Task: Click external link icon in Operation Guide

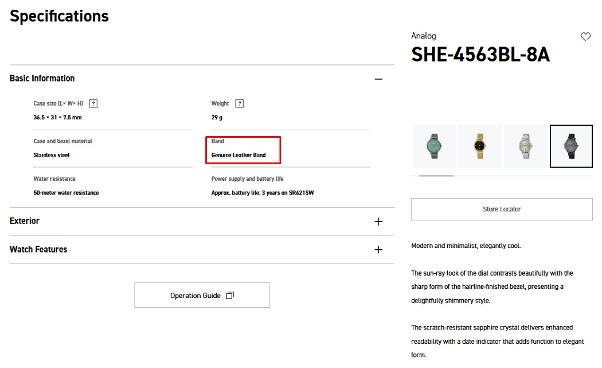Action: point(230,295)
